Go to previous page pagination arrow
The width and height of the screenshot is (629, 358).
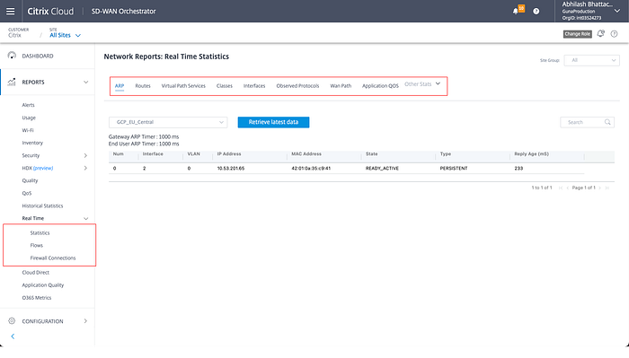click(x=568, y=188)
